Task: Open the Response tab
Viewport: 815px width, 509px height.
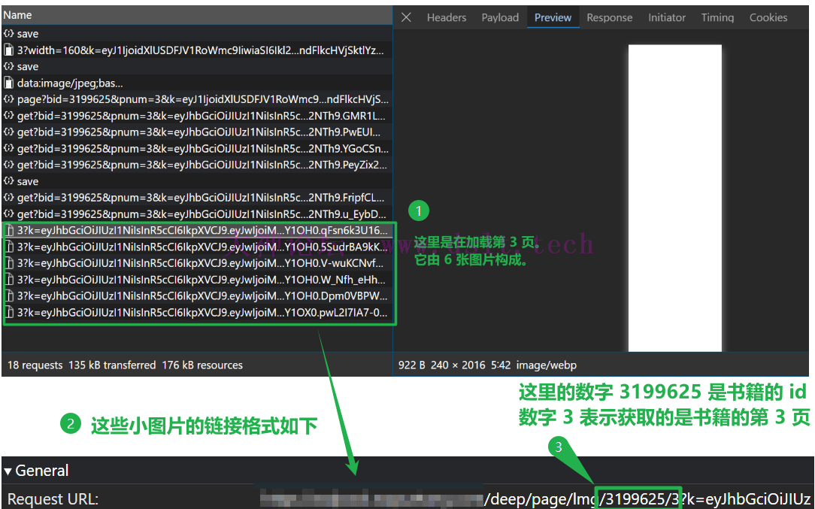Action: pyautogui.click(x=610, y=17)
